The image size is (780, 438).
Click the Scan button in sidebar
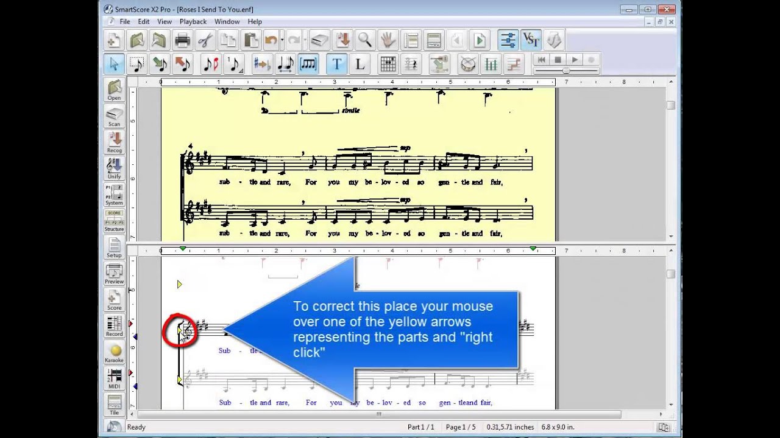(x=114, y=116)
